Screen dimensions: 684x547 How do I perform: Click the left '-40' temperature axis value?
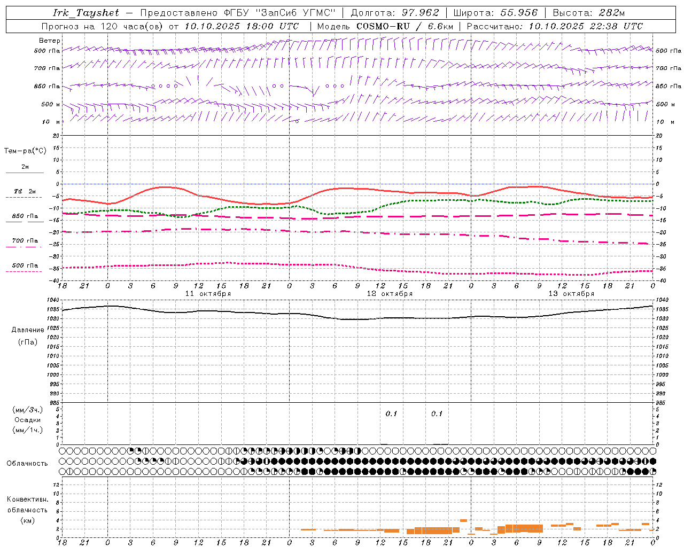pos(55,281)
